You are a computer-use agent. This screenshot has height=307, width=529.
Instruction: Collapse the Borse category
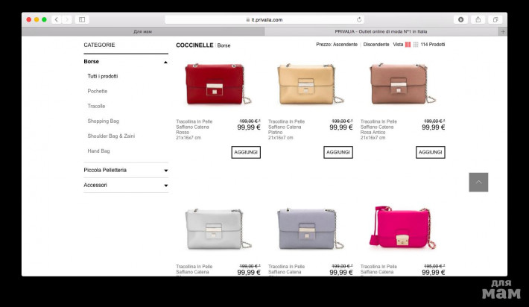165,62
